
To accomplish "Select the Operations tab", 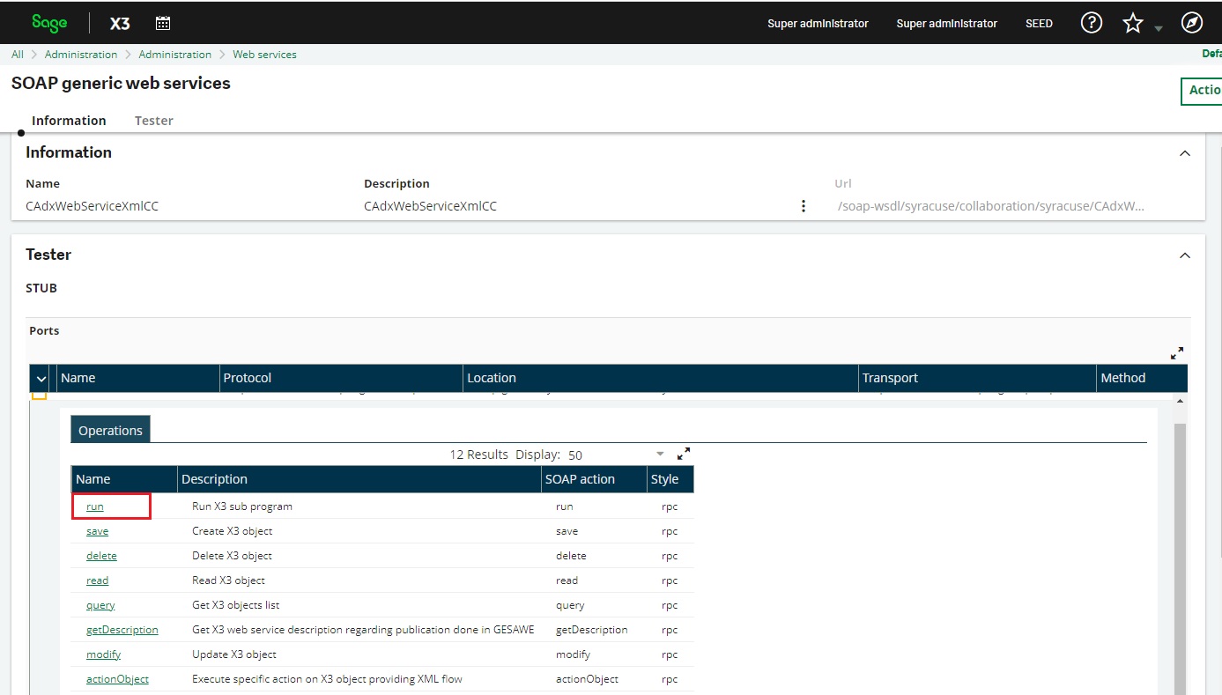I will [110, 431].
